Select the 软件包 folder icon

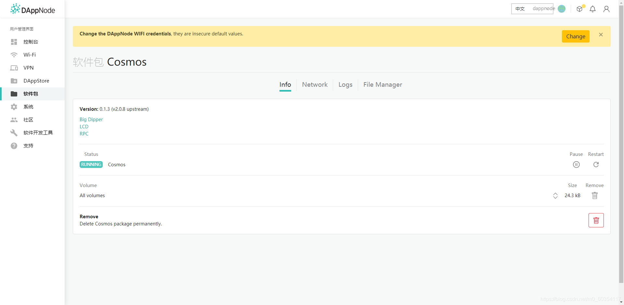tap(14, 94)
